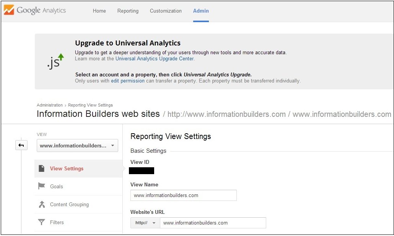Click the 'Reporting View Settings' section heading
Image resolution: width=394 pixels, height=236 pixels.
coord(171,136)
